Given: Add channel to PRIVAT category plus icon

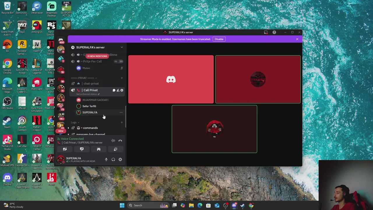Looking at the screenshot, I should pyautogui.click(x=122, y=78).
